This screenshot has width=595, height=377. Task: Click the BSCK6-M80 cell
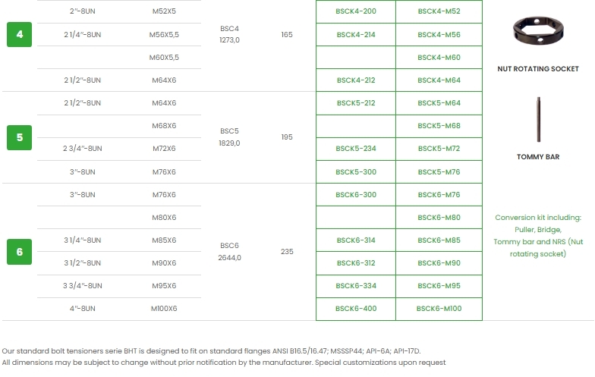point(439,218)
